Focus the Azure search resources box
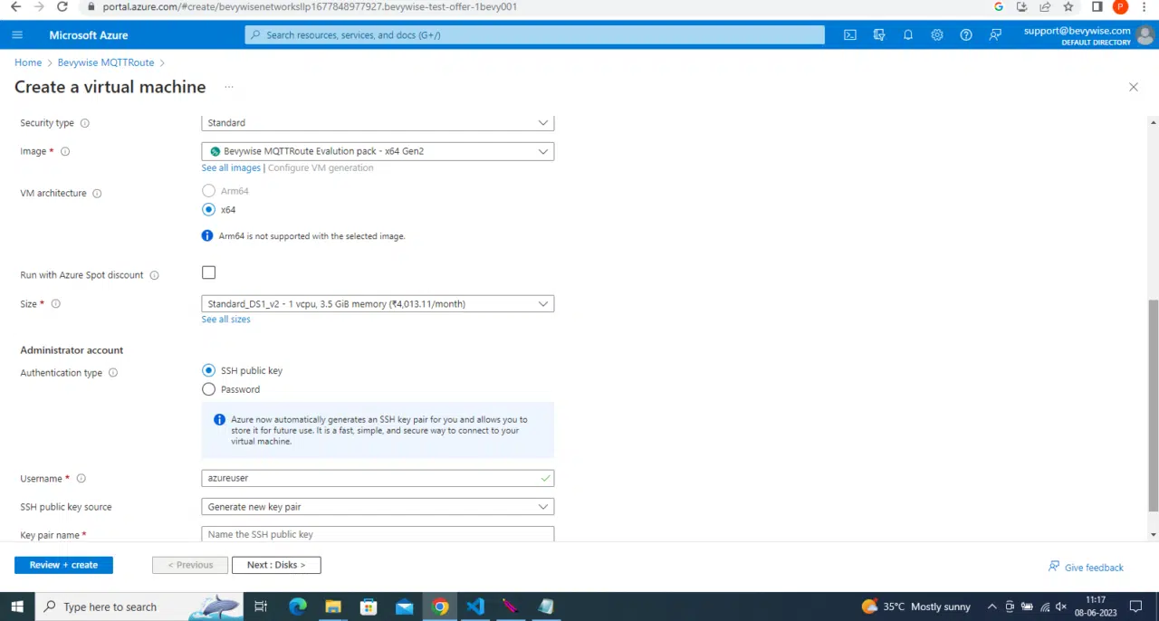Screen dimensions: 1159x621 (534, 35)
